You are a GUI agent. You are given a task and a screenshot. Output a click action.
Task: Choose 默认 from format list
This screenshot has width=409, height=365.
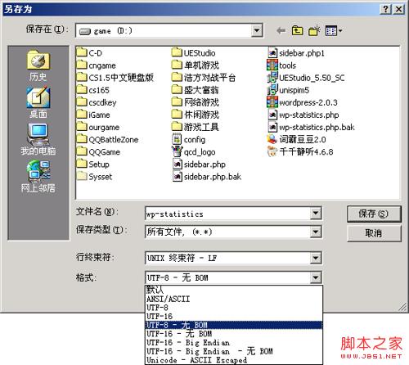point(234,290)
